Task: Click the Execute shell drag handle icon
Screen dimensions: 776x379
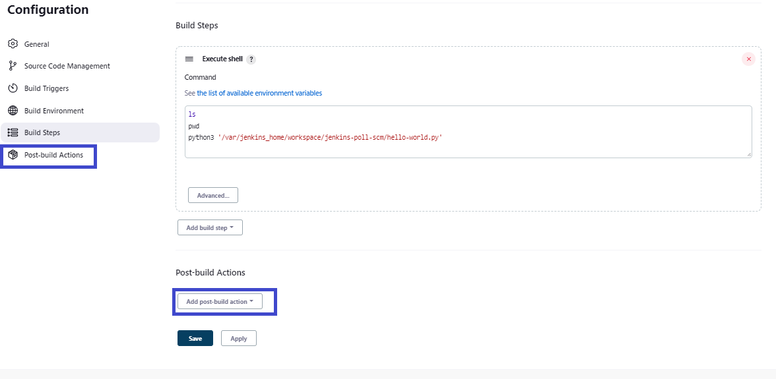Action: click(x=189, y=59)
